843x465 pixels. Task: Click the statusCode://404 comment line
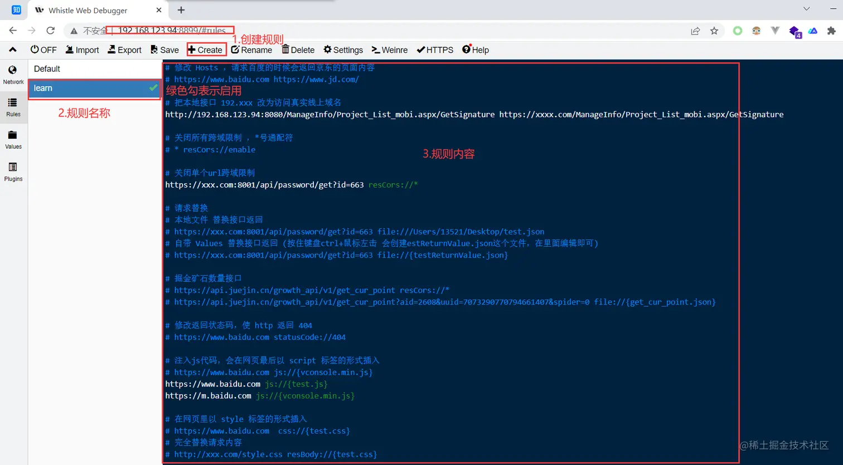(255, 337)
